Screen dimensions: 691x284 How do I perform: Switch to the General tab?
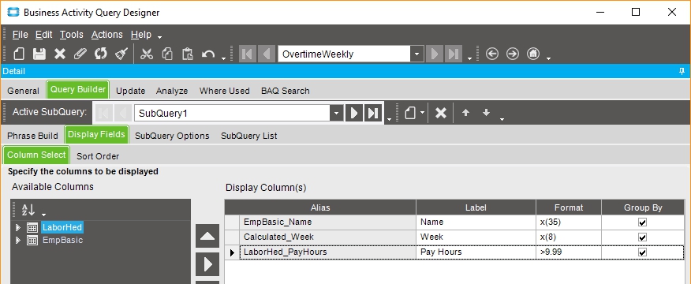24,91
